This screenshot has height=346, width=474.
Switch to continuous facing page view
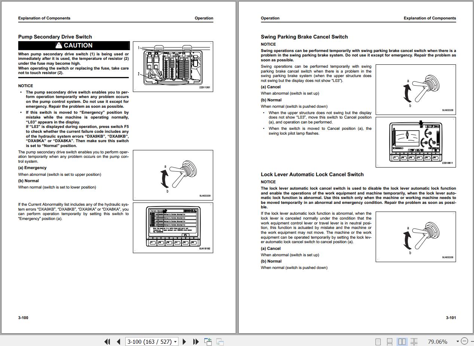point(414,342)
